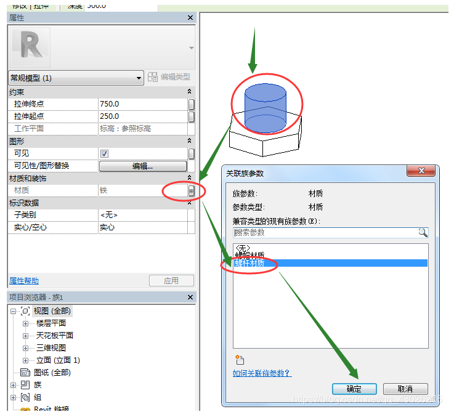Select 三维视图 tree item
The image size is (454, 417).
51,348
